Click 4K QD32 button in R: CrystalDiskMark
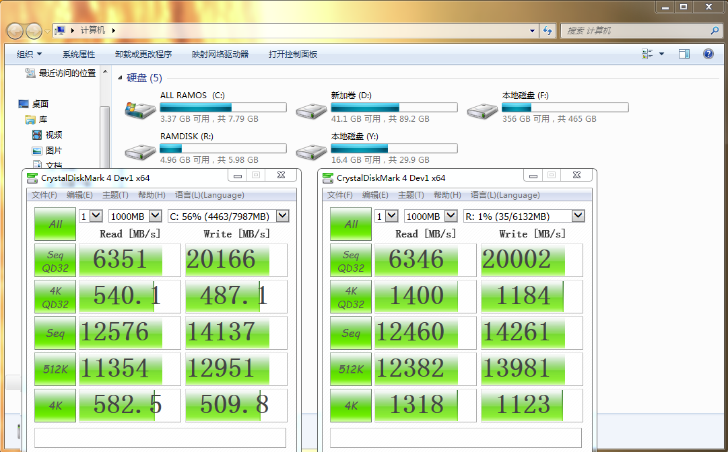Screen dimensions: 728x452 click(x=351, y=297)
